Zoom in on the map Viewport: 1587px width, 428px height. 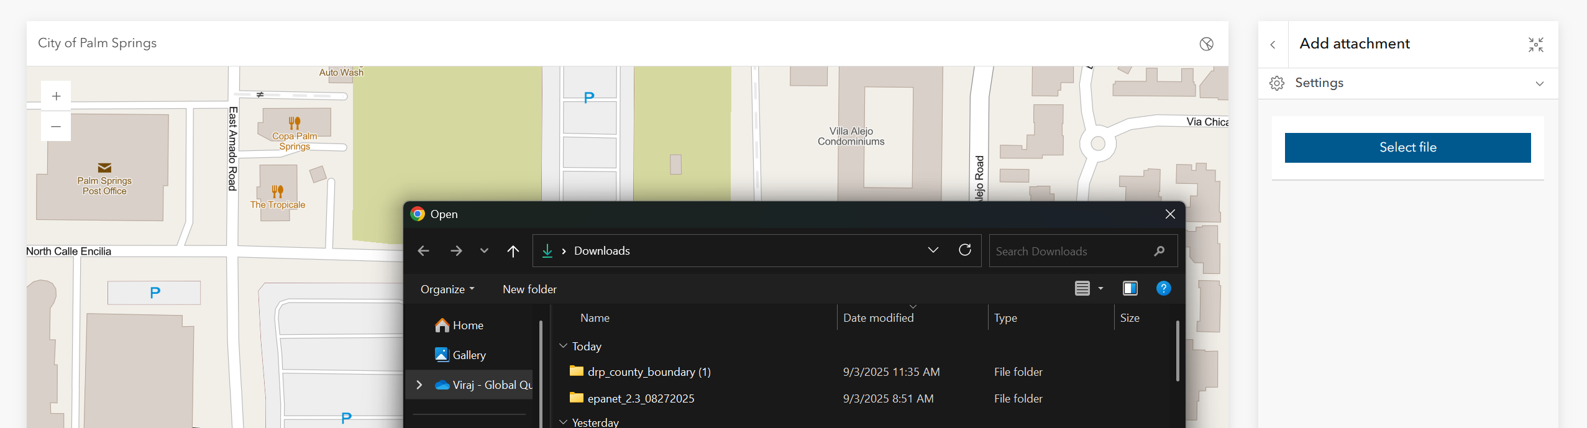pyautogui.click(x=56, y=96)
